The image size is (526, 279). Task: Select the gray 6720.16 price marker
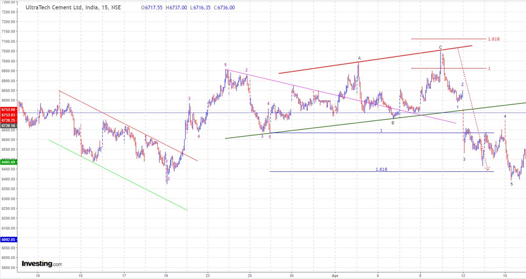tap(8, 125)
